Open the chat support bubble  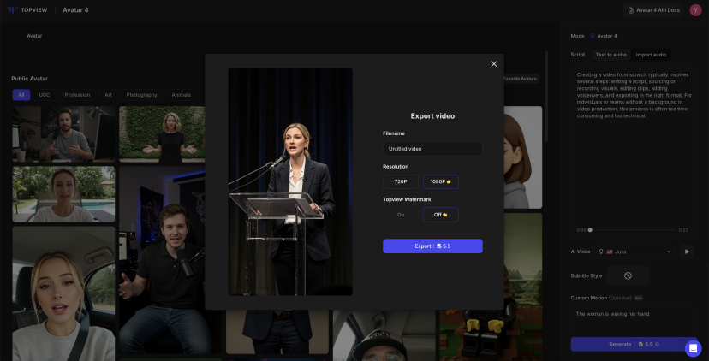(693, 348)
